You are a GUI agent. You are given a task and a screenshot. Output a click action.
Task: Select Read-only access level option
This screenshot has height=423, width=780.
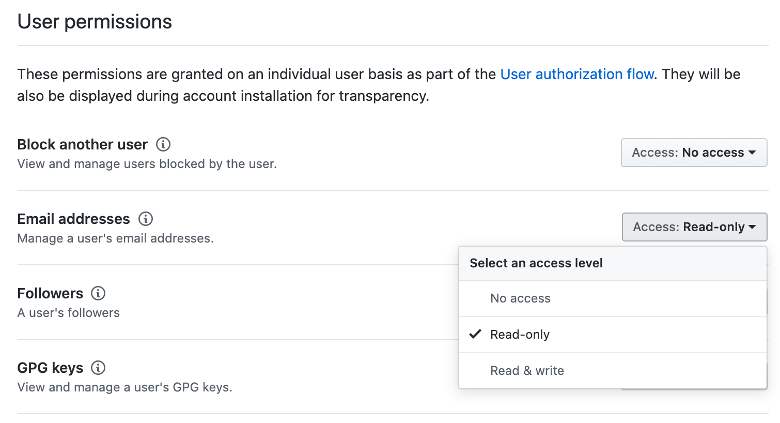point(612,335)
